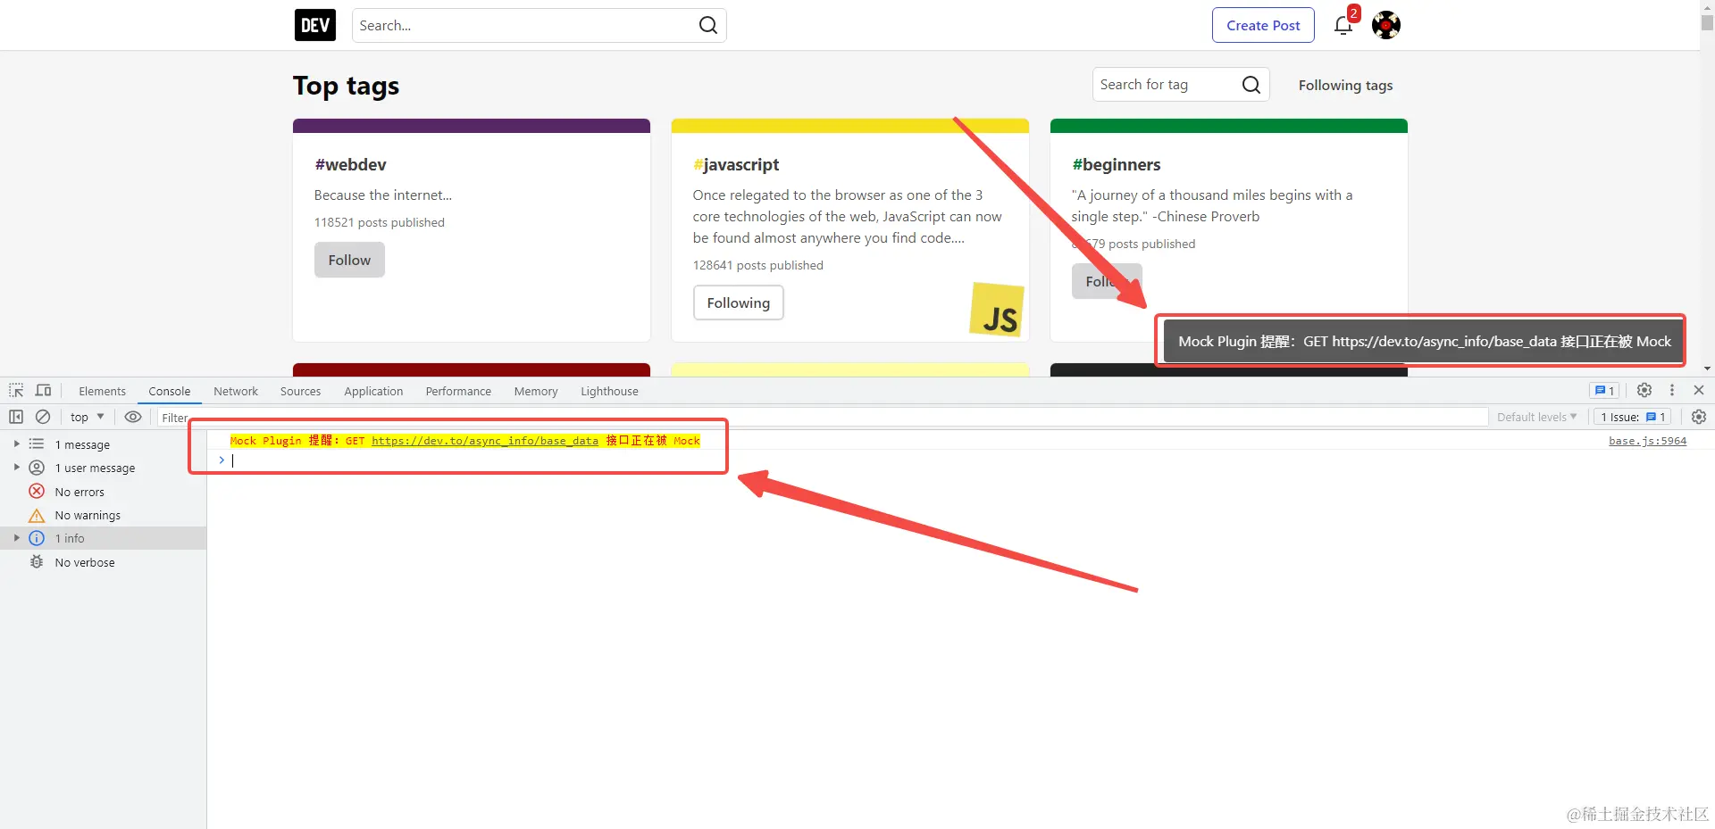1715x829 pixels.
Task: Toggle the device toolbar icon
Action: [x=43, y=391]
